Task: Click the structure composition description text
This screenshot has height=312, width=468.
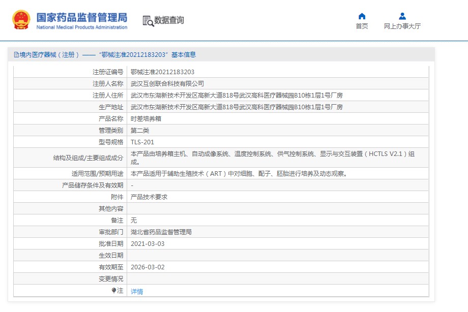Action: (x=273, y=158)
